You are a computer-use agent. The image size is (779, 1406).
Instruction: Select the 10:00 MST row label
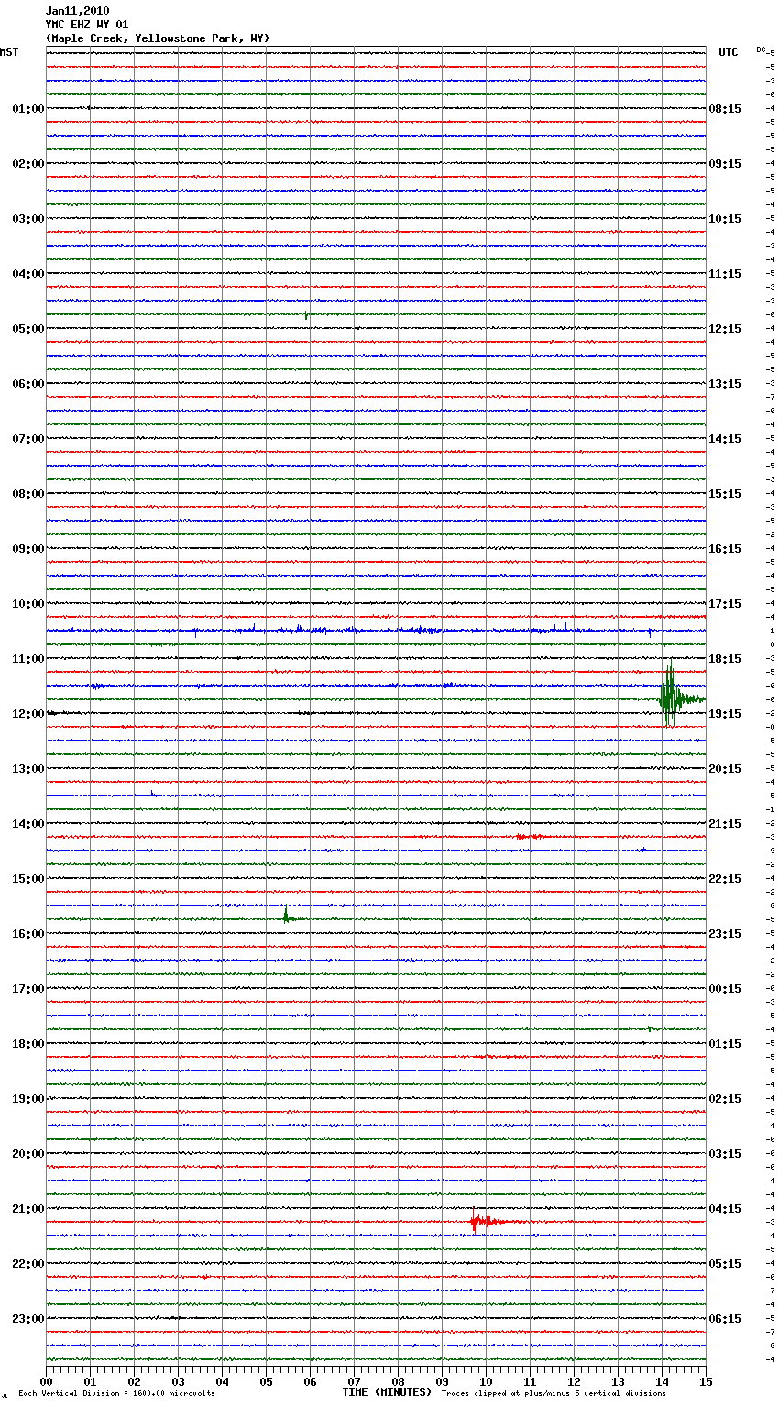click(x=28, y=604)
